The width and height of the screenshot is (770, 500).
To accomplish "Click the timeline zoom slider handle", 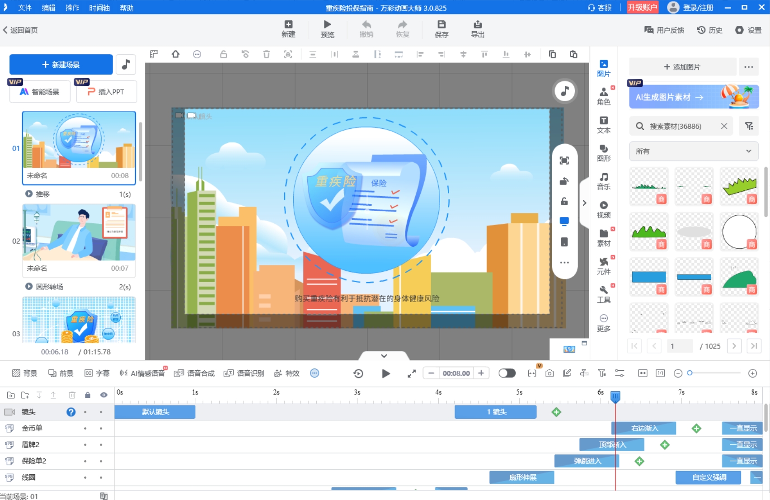I will pos(690,373).
